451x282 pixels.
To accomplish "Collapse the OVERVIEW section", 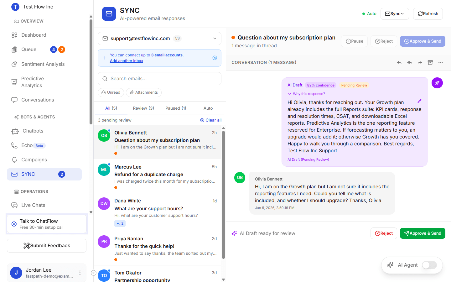I will click(29, 21).
